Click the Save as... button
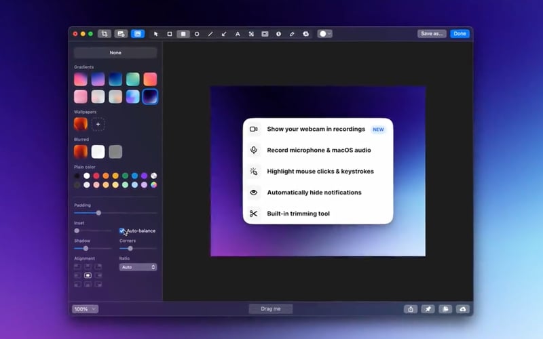Screen dimensions: 543x339 [x=432, y=33]
